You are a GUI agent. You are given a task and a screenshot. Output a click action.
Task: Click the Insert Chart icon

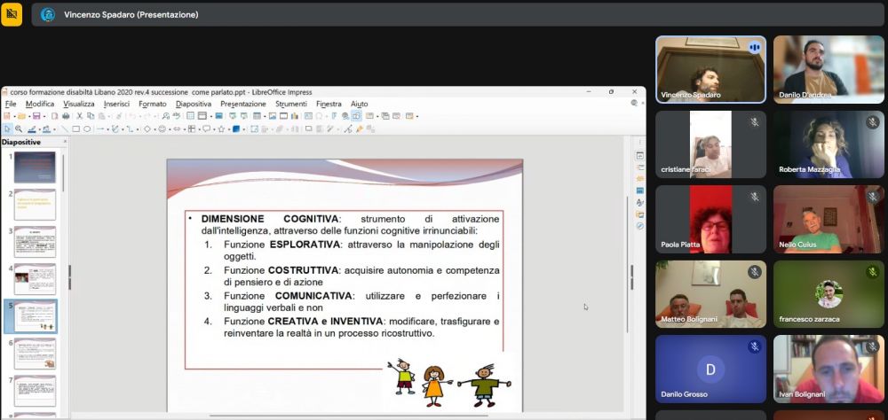(295, 116)
